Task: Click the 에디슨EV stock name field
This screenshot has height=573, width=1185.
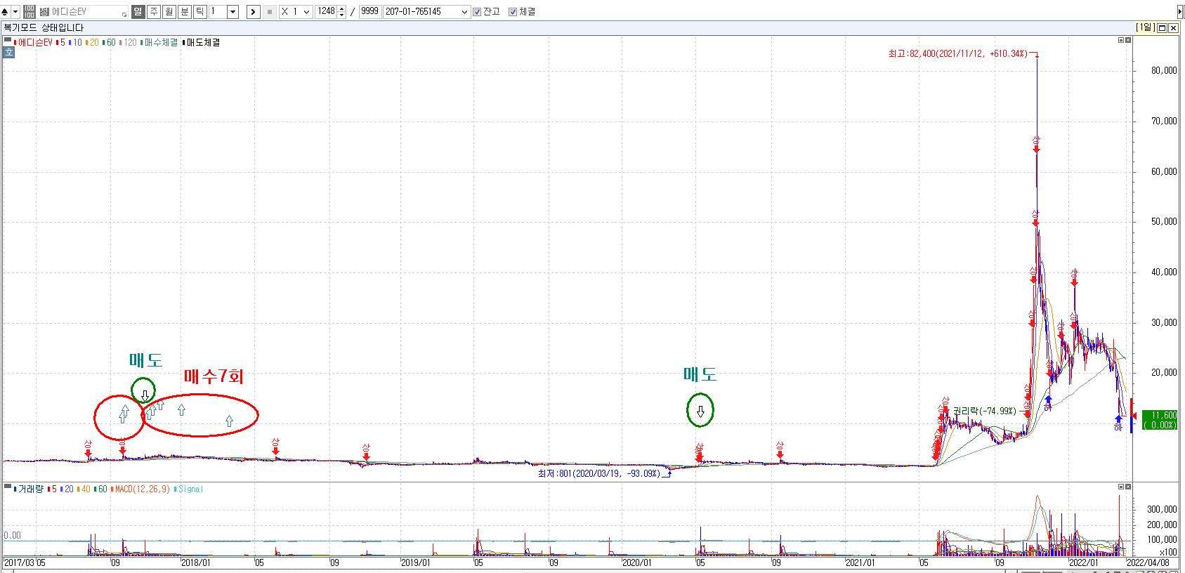Action: pyautogui.click(x=84, y=12)
